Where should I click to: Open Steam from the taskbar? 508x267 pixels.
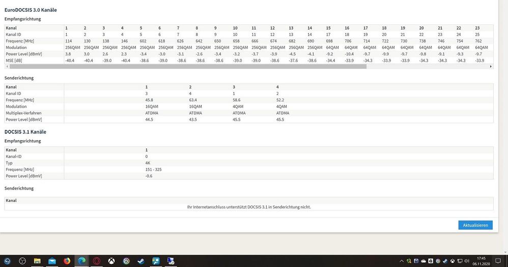click(141, 261)
